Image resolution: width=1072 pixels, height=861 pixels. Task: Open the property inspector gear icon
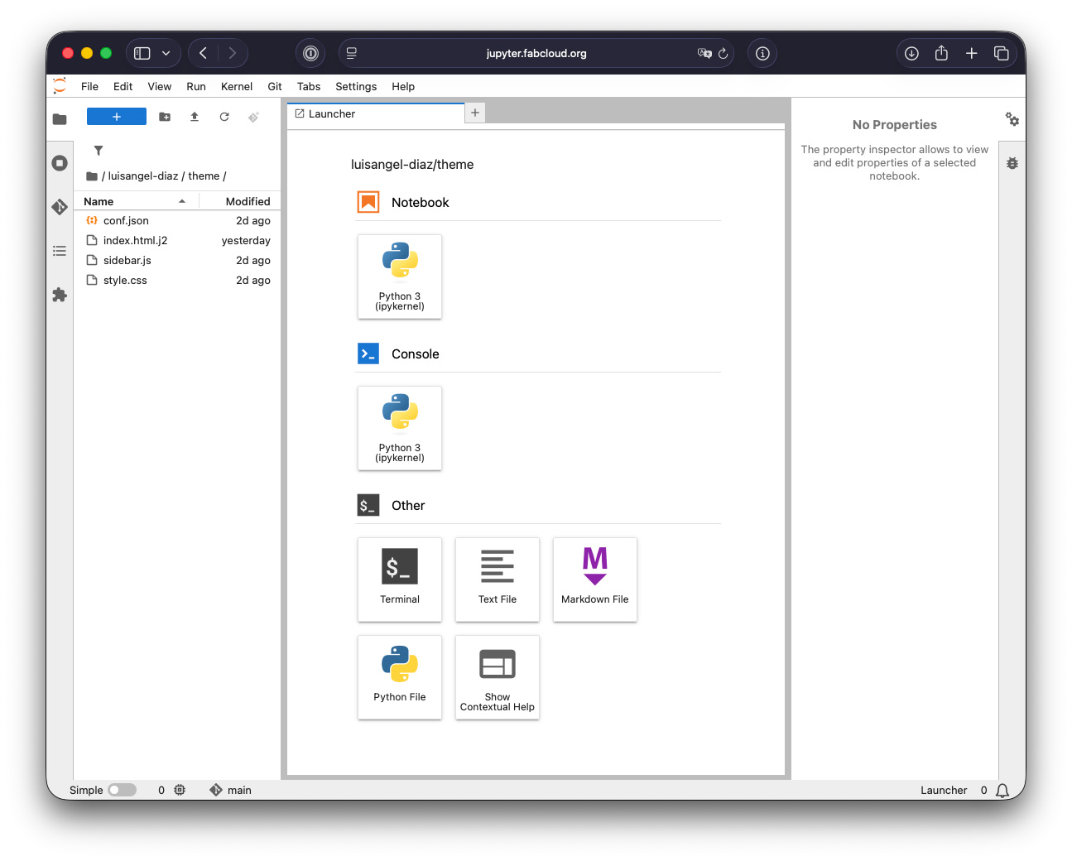[1012, 119]
